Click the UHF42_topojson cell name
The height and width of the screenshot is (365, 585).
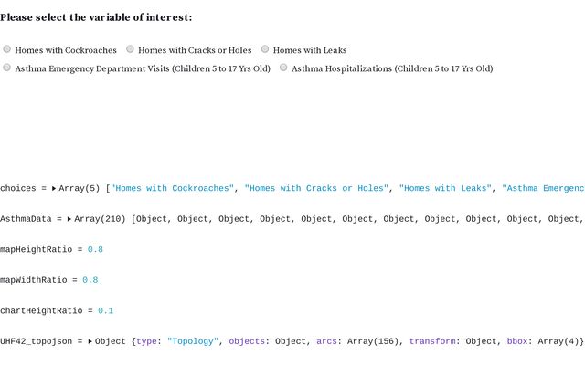click(37, 341)
